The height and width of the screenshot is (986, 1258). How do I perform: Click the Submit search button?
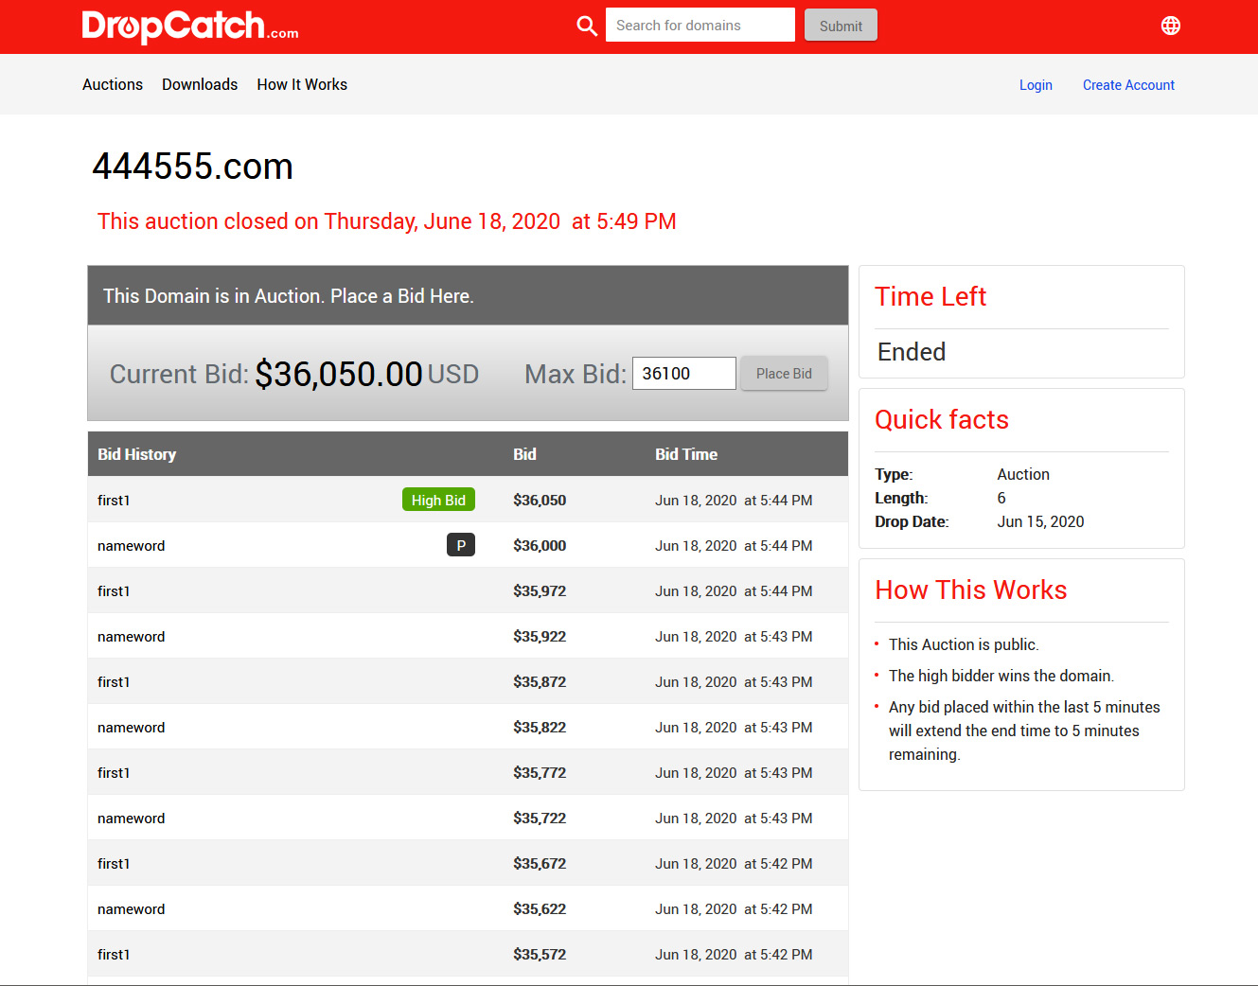pos(841,26)
